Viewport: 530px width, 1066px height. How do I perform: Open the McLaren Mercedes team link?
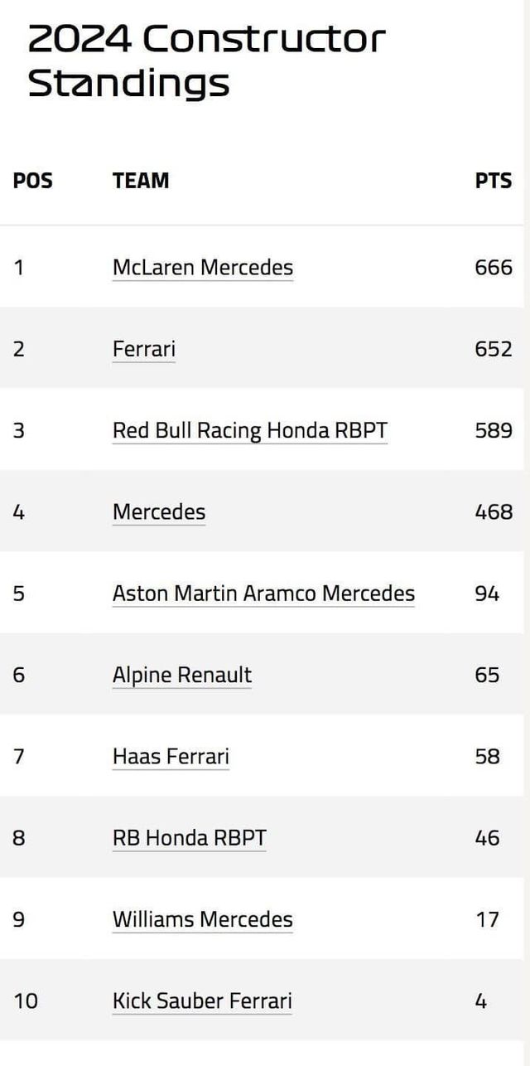[203, 268]
